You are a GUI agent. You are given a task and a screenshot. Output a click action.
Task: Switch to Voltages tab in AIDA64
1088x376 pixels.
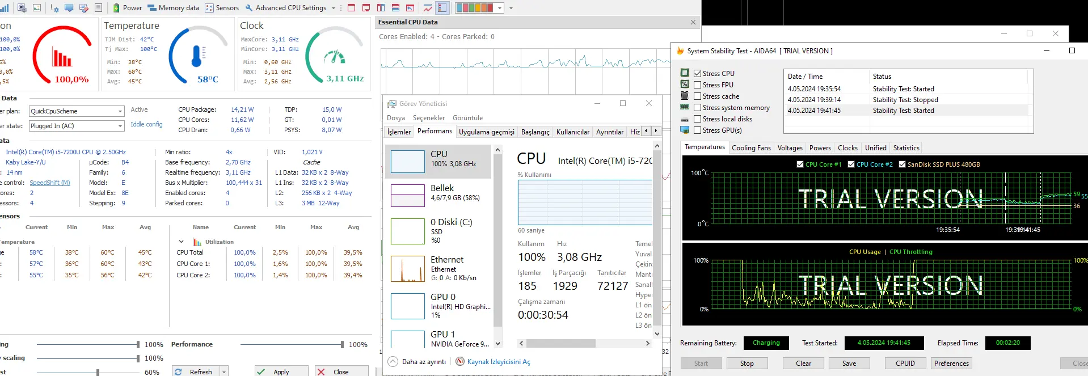click(x=790, y=147)
